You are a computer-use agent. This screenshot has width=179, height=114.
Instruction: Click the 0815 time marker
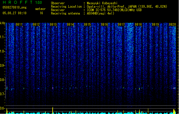coord(87,25)
